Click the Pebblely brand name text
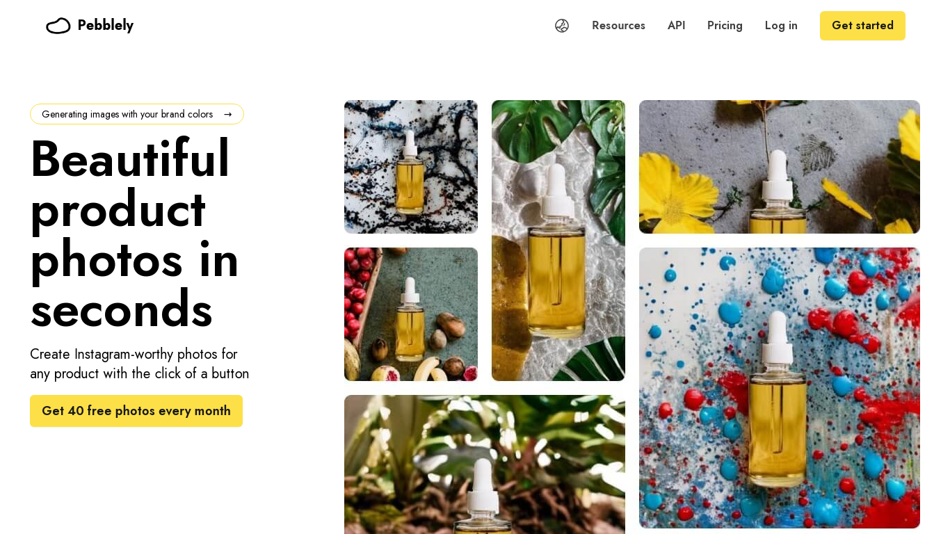The height and width of the screenshot is (534, 950). [x=106, y=26]
